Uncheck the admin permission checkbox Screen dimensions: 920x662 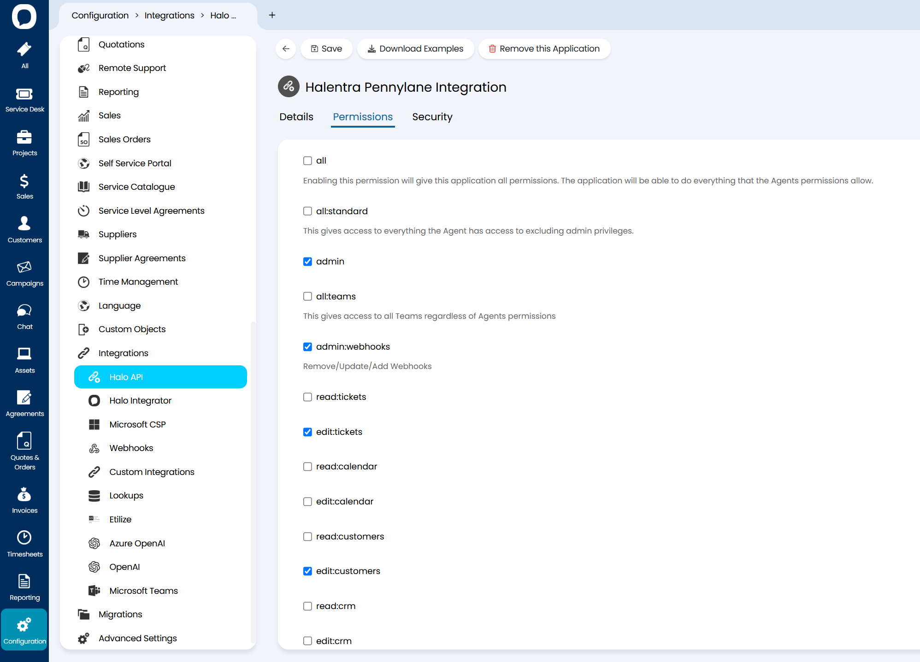(x=307, y=262)
